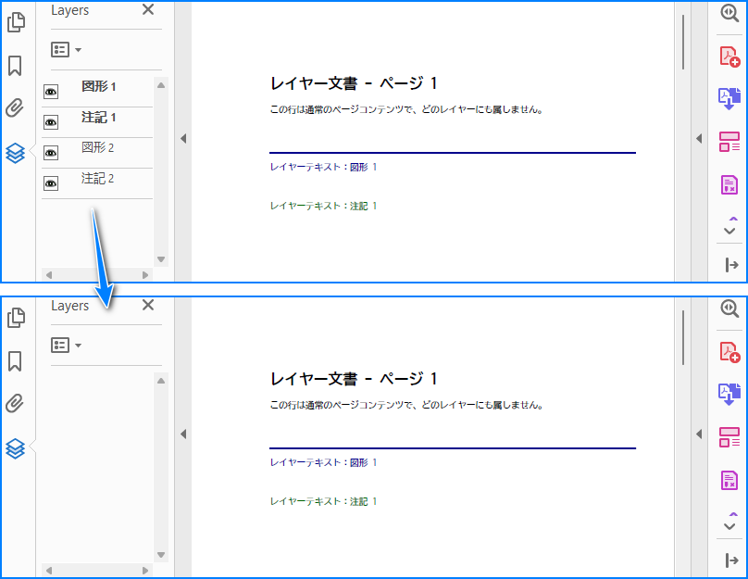Toggle visibility eye of layer 図形 1
Image resolution: width=748 pixels, height=579 pixels.
[x=51, y=92]
